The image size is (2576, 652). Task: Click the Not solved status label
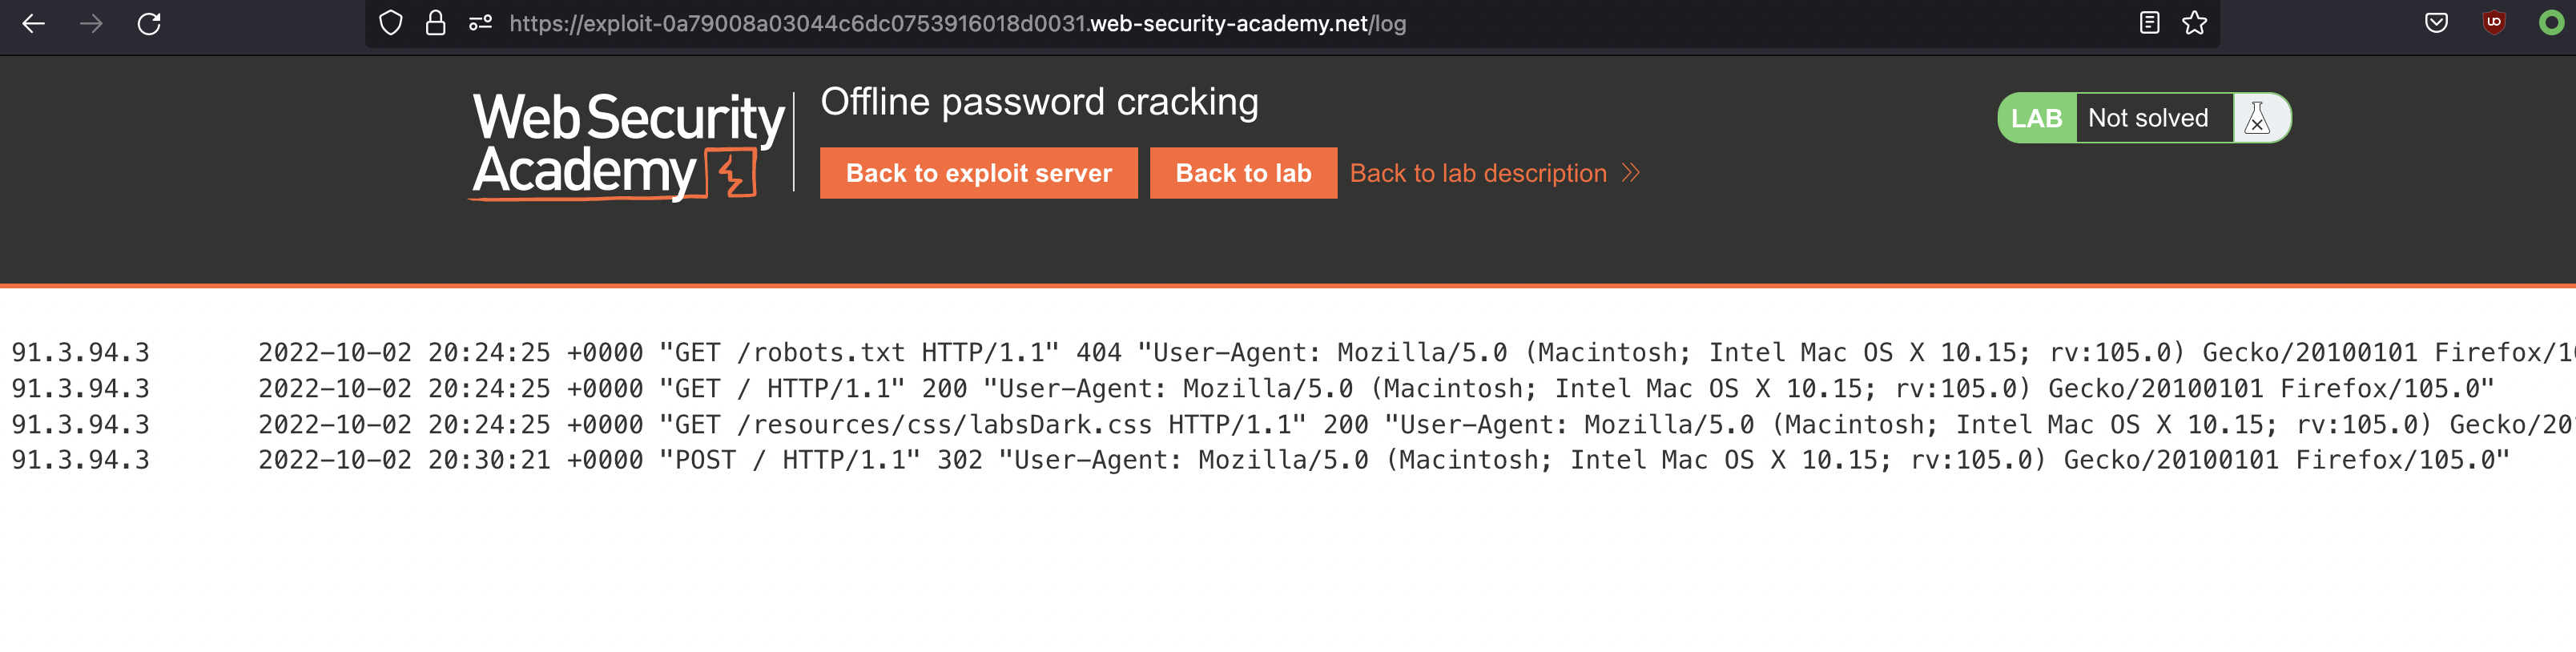tap(2148, 118)
